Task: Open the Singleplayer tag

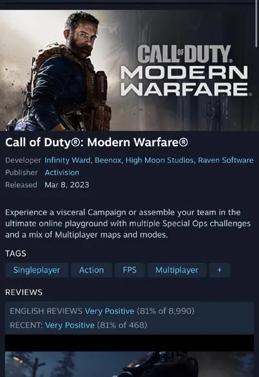Action: coord(37,270)
